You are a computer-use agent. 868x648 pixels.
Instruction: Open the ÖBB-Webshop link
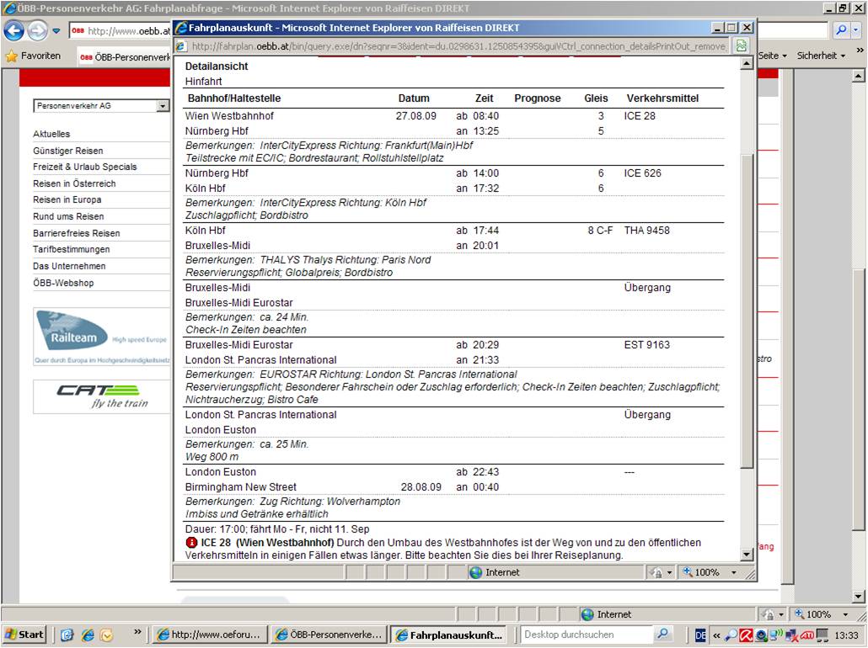(x=63, y=283)
